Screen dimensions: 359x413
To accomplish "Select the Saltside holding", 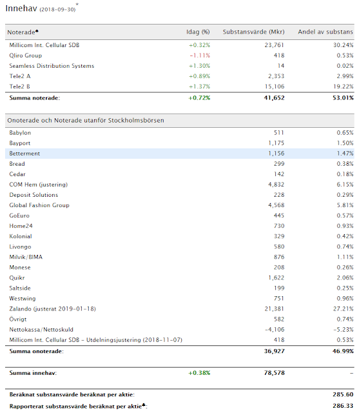I will click(180, 288).
